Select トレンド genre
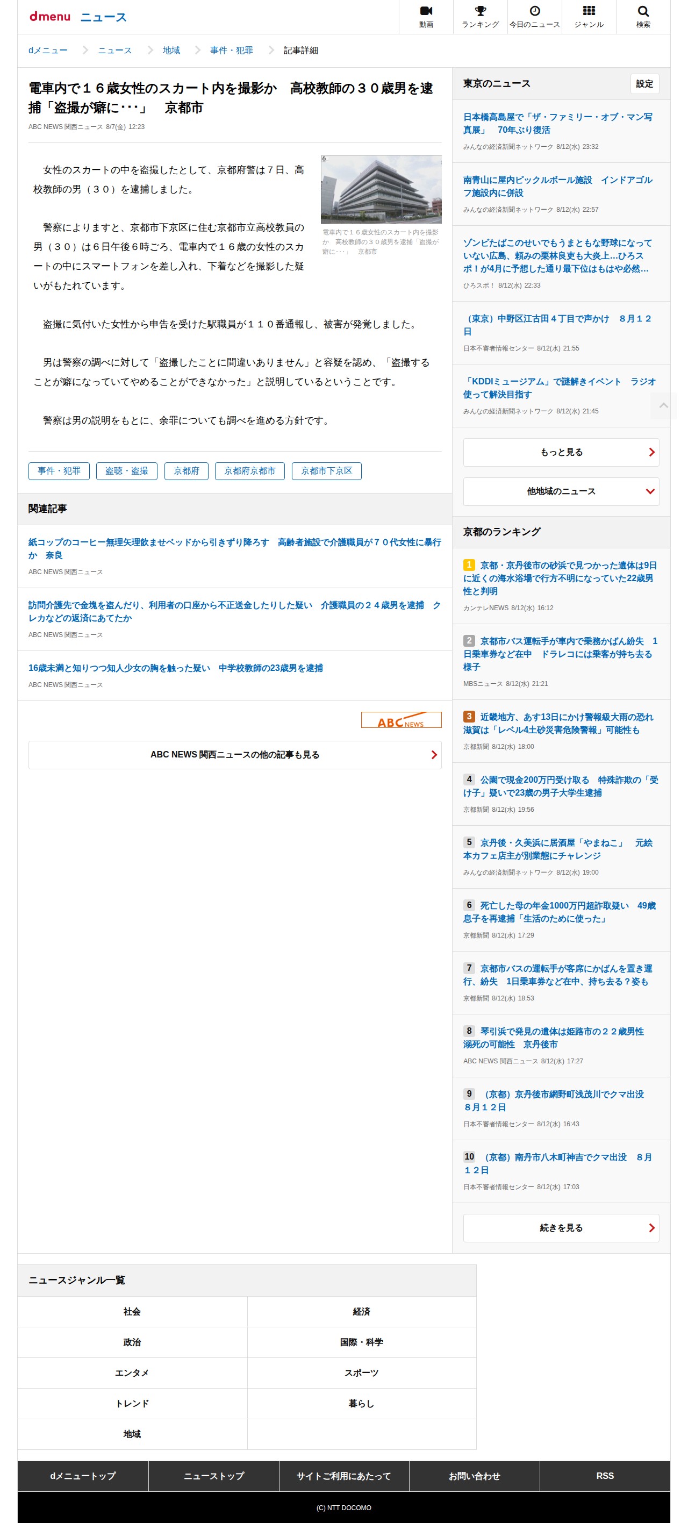Viewport: 688px width, 1523px height. coord(132,1404)
